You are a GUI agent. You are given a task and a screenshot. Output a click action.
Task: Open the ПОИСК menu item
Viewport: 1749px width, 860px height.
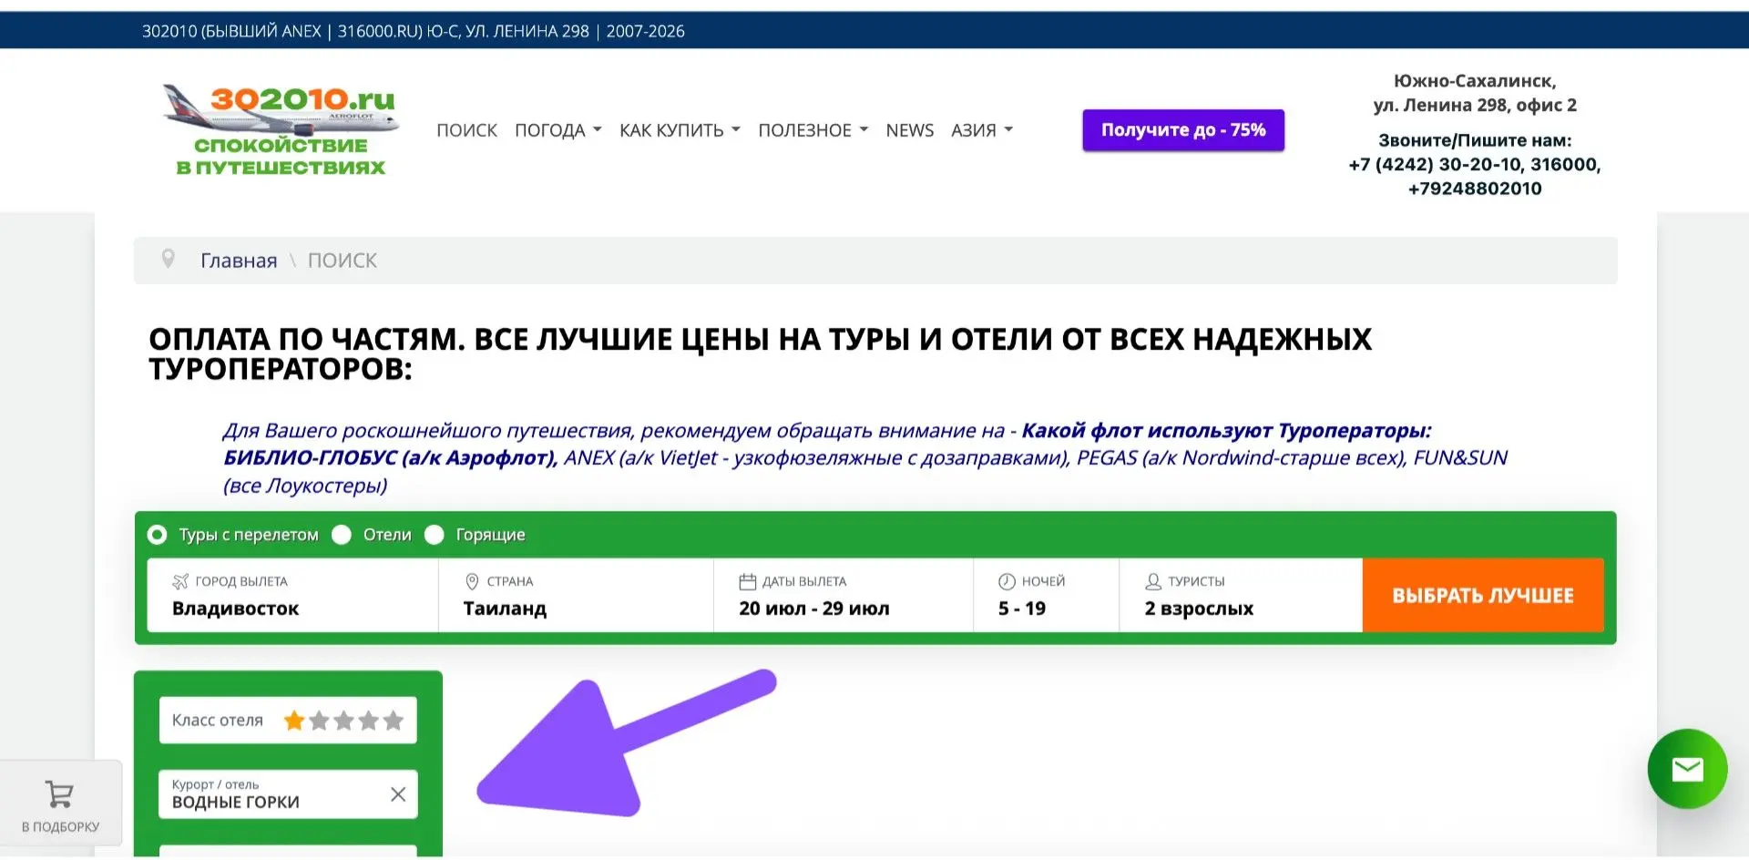466,130
